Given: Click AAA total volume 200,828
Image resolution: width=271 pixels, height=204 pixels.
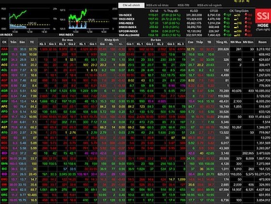Looking at the screenshot, I should pos(223,49).
